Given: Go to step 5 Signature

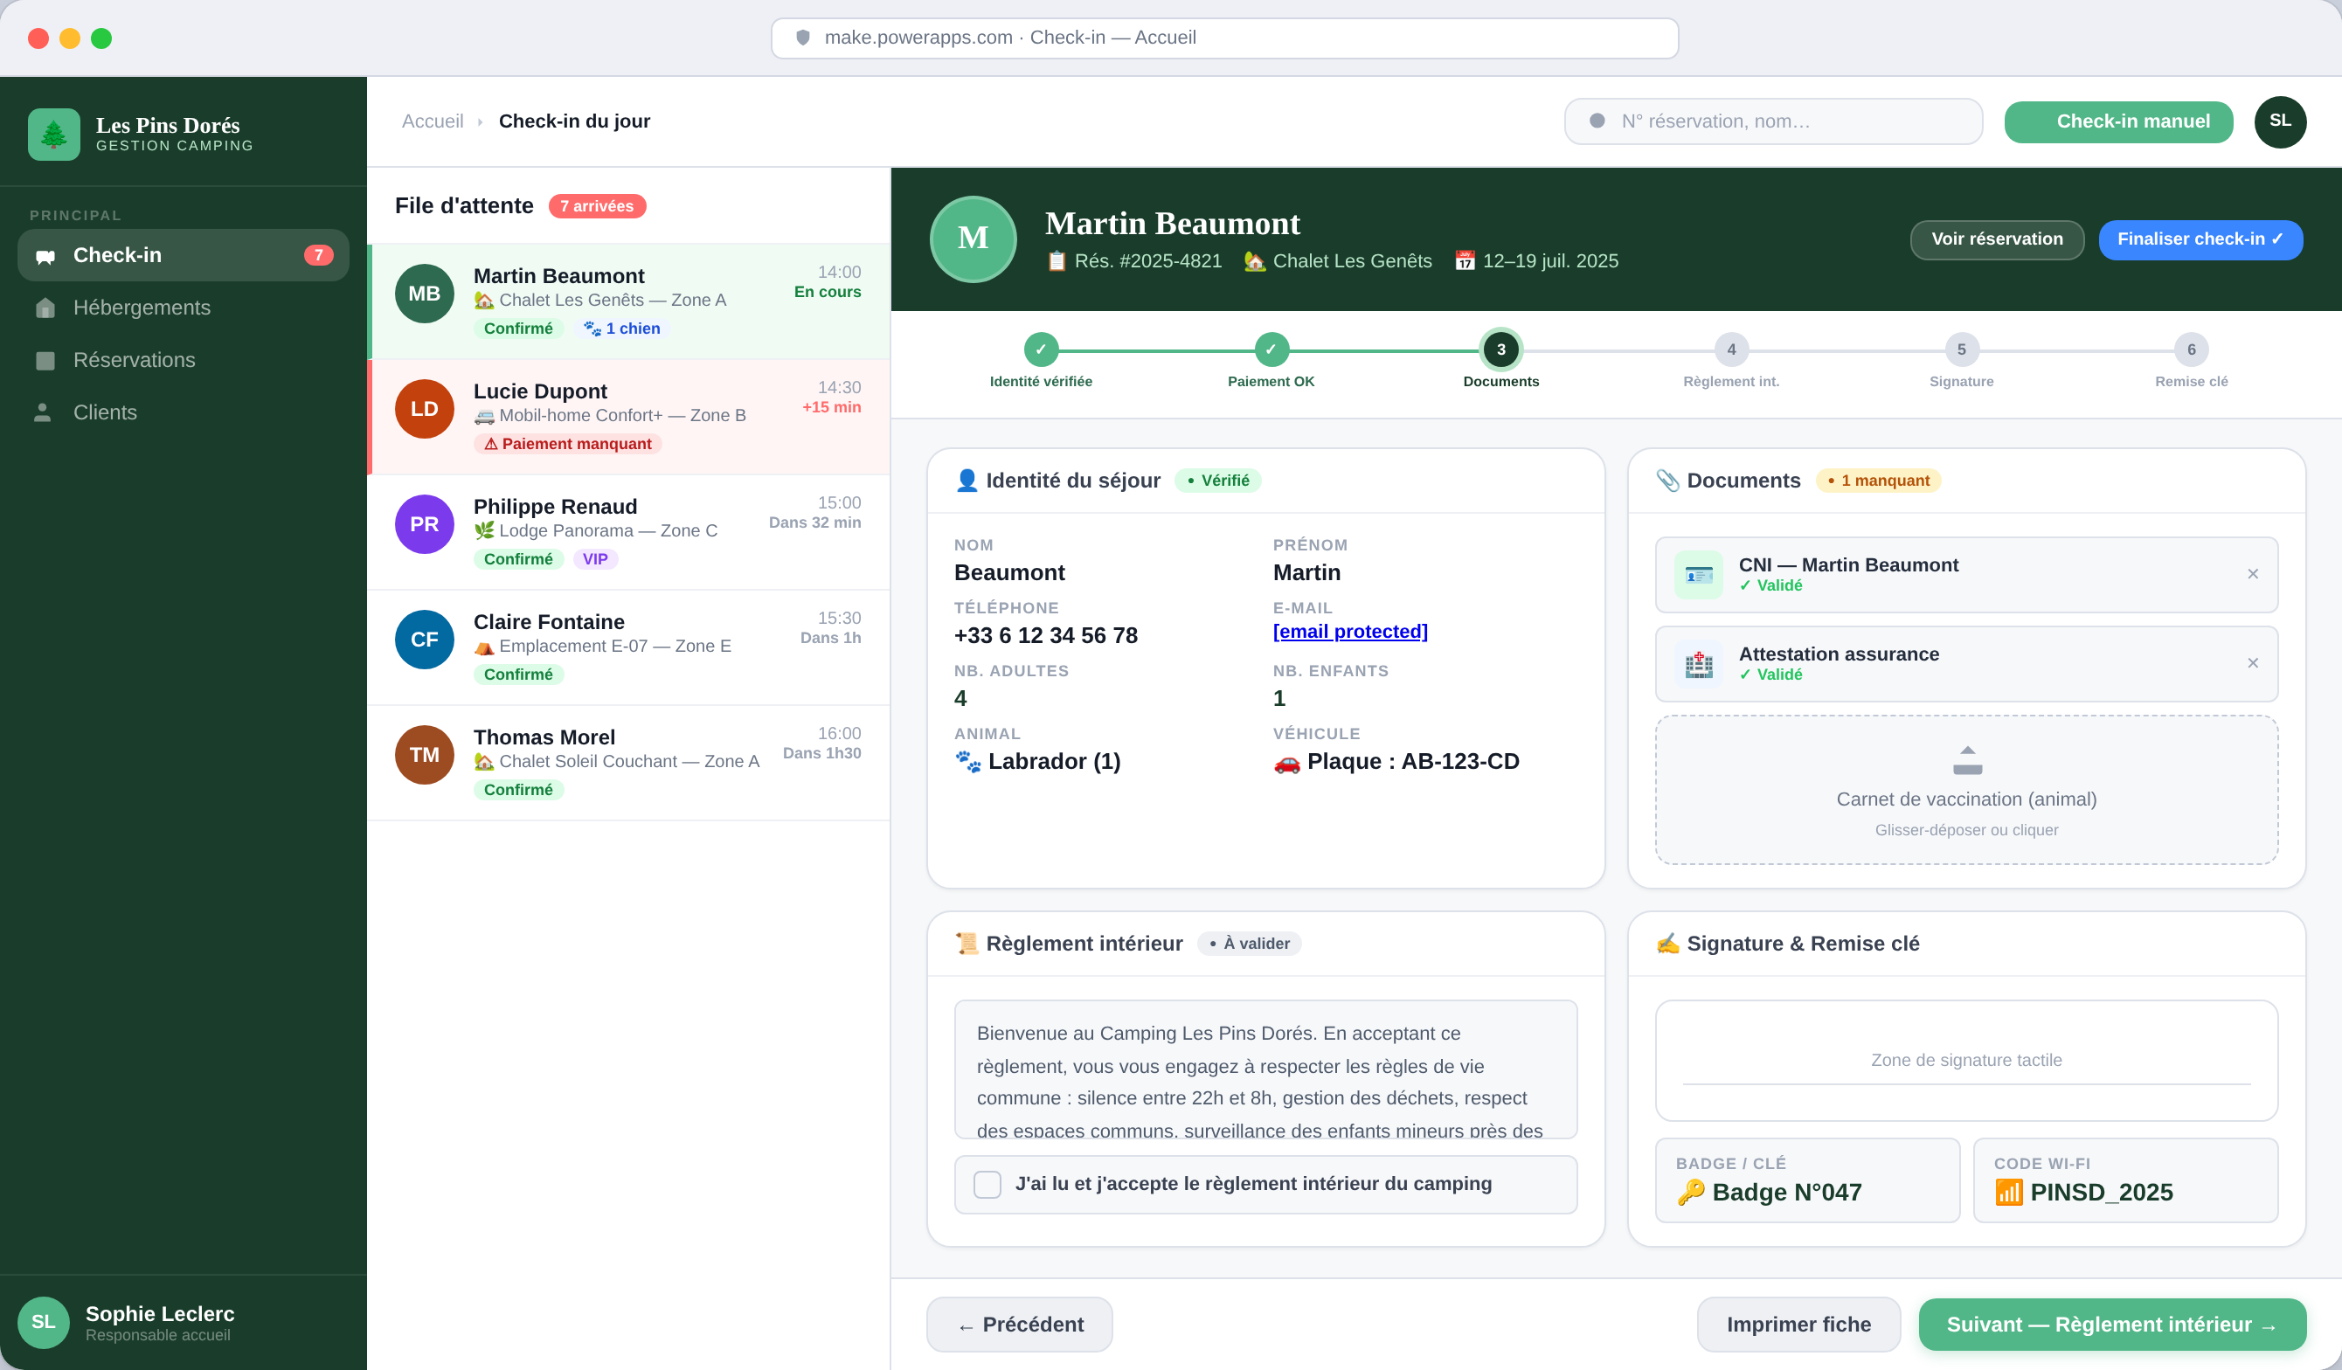Looking at the screenshot, I should click(1961, 350).
